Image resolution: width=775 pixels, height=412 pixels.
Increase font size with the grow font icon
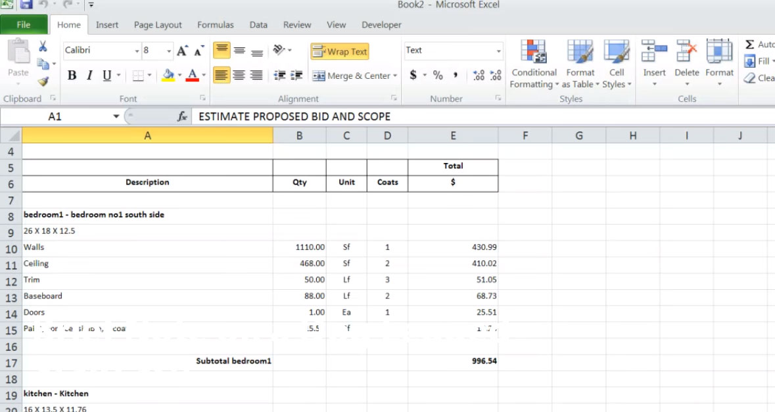[182, 51]
